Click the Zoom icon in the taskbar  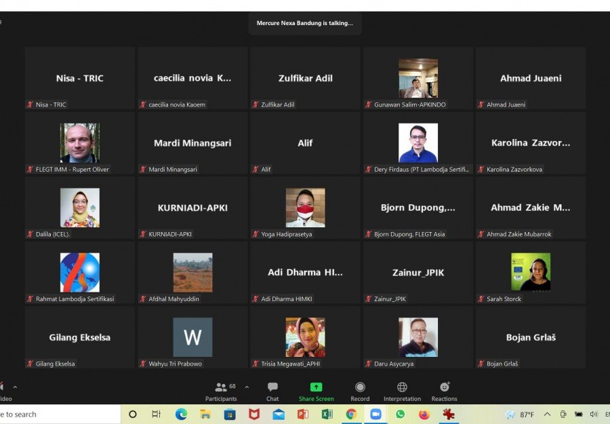coord(375,415)
